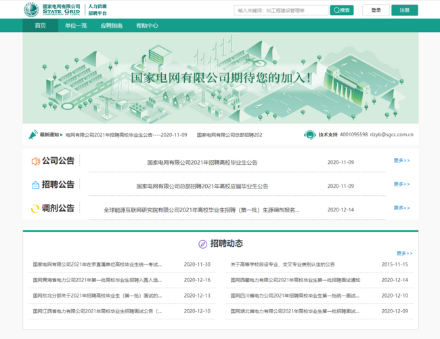Click the small arrow after 最新通知

click(x=62, y=135)
